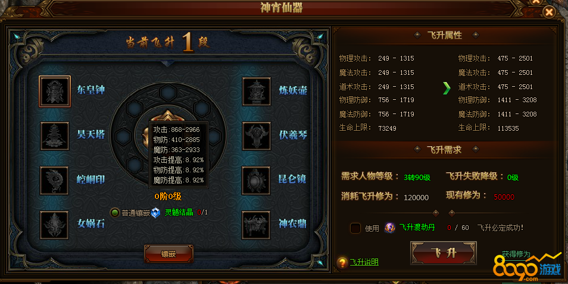Open the 飞升说明 link
The image size is (568, 284).
click(x=364, y=263)
